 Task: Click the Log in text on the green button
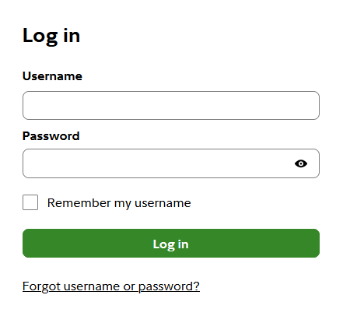point(170,244)
